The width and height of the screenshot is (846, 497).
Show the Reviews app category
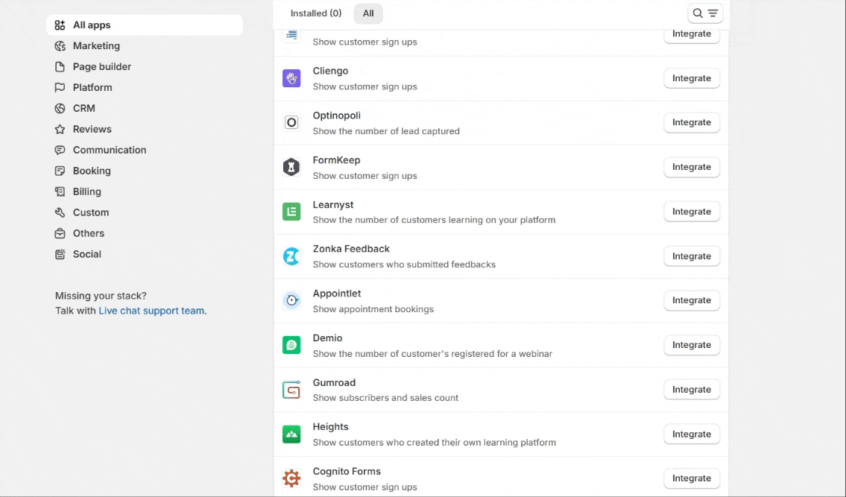click(x=92, y=130)
